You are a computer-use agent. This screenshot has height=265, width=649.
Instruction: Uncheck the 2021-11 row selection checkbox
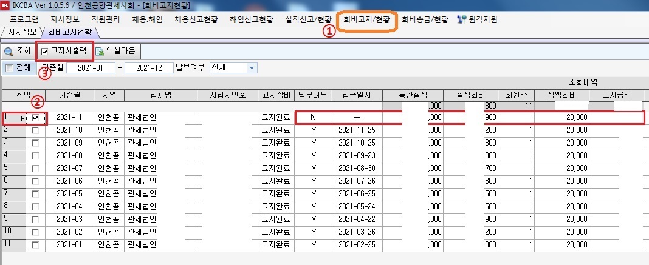coord(35,118)
